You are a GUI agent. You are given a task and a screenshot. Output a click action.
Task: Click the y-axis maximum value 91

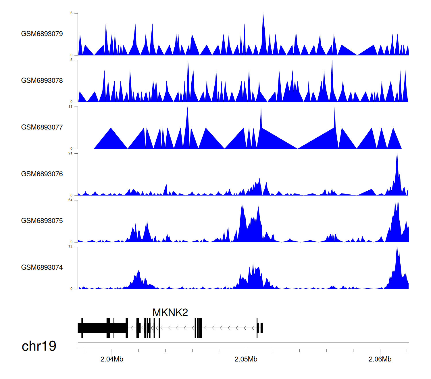tap(70, 153)
